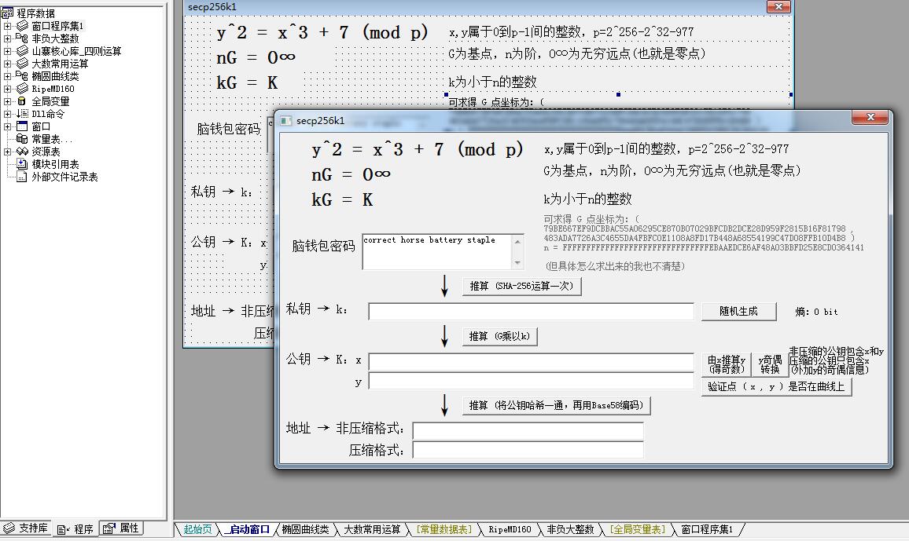Image resolution: width=909 pixels, height=541 pixels.
Task: Expand the 非负大整数 node
Action: (x=7, y=38)
